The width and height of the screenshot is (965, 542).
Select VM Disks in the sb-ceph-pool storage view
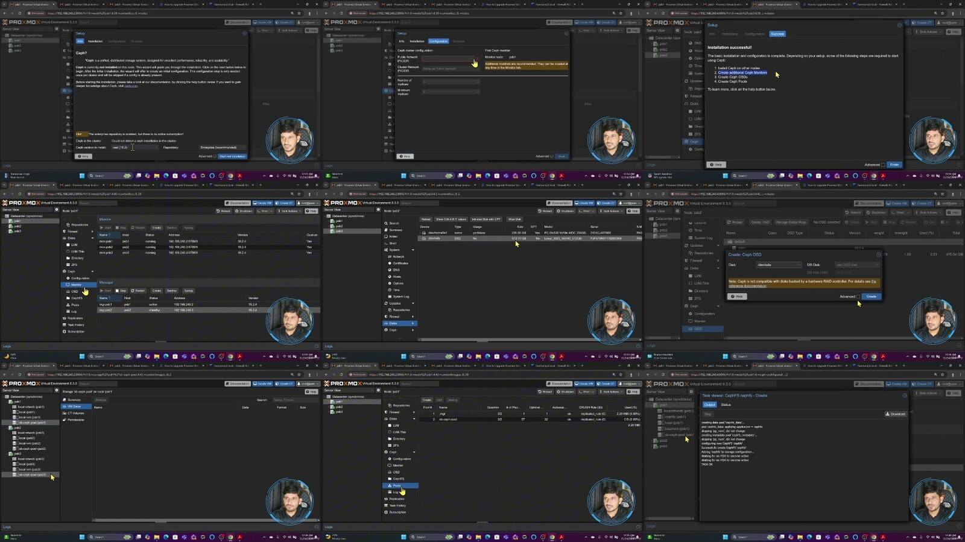tap(76, 406)
